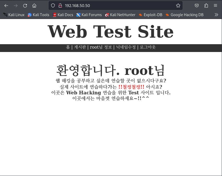Open 닉네임수정 nickname edit page
The image size is (222, 176).
click(x=126, y=47)
